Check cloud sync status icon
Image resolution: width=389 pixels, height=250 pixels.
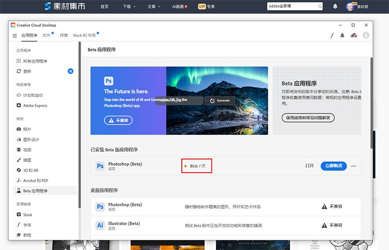pyautogui.click(x=354, y=36)
